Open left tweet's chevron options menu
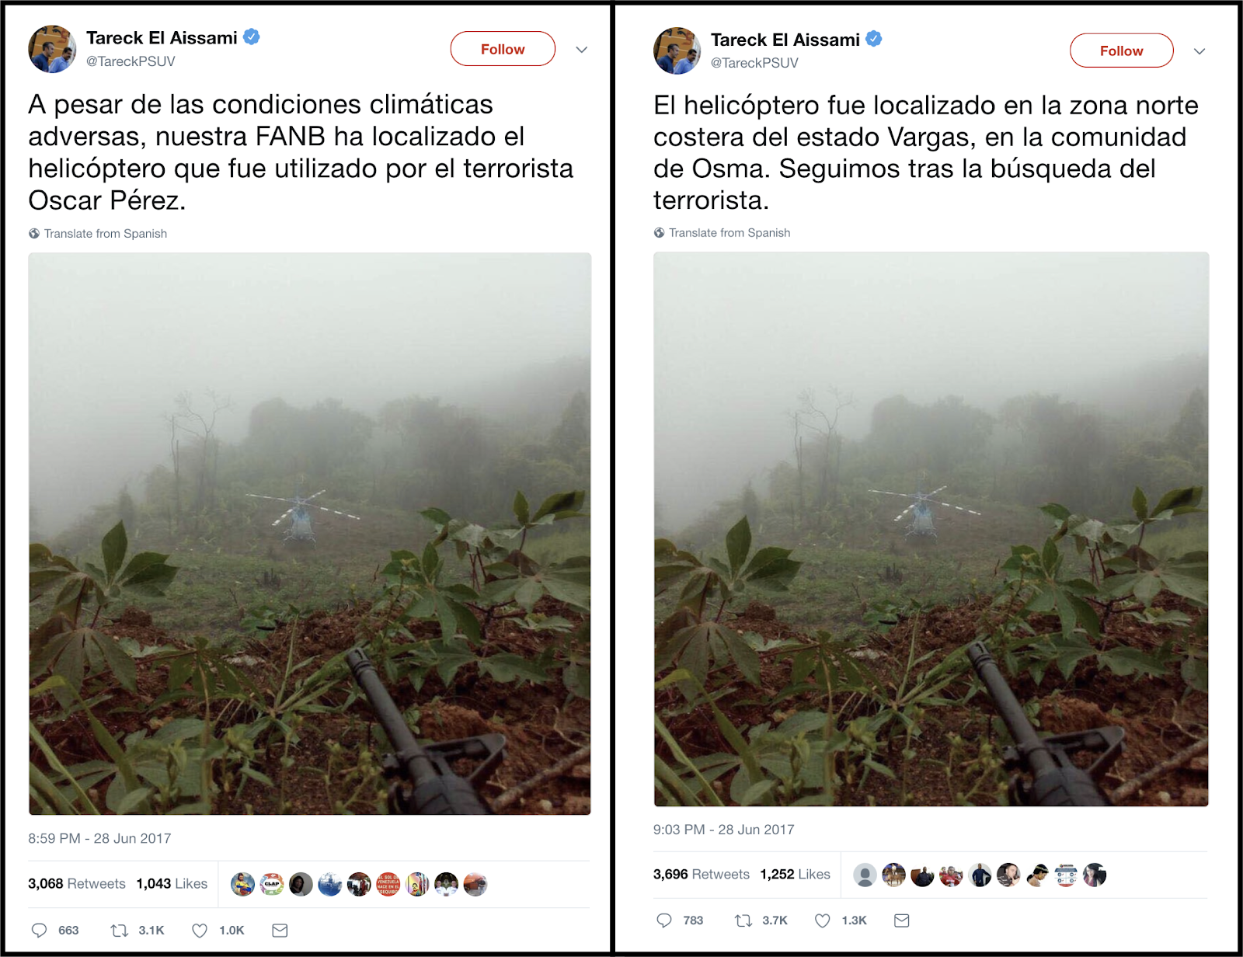This screenshot has width=1243, height=957. [x=581, y=50]
